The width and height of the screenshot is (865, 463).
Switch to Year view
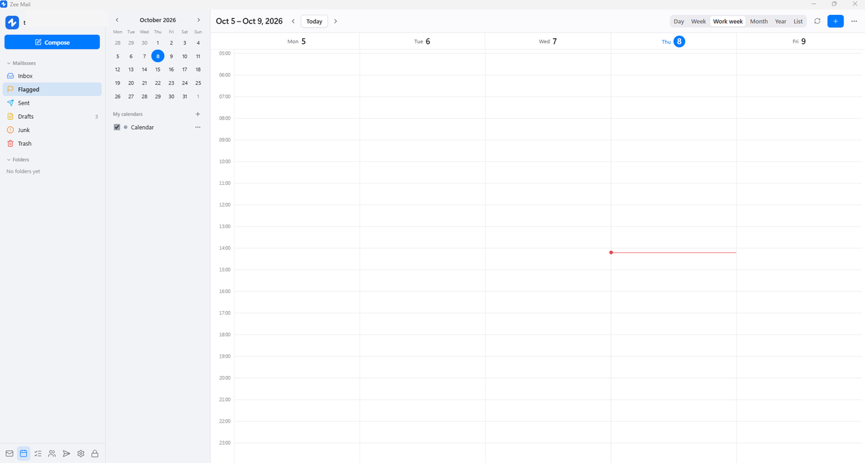coord(781,22)
